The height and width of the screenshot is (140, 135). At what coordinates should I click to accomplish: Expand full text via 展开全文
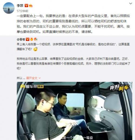[x=32, y=78]
